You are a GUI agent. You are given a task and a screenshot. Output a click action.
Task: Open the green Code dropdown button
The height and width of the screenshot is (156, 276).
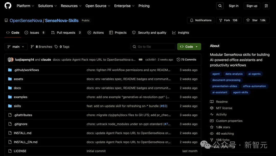tap(189, 47)
